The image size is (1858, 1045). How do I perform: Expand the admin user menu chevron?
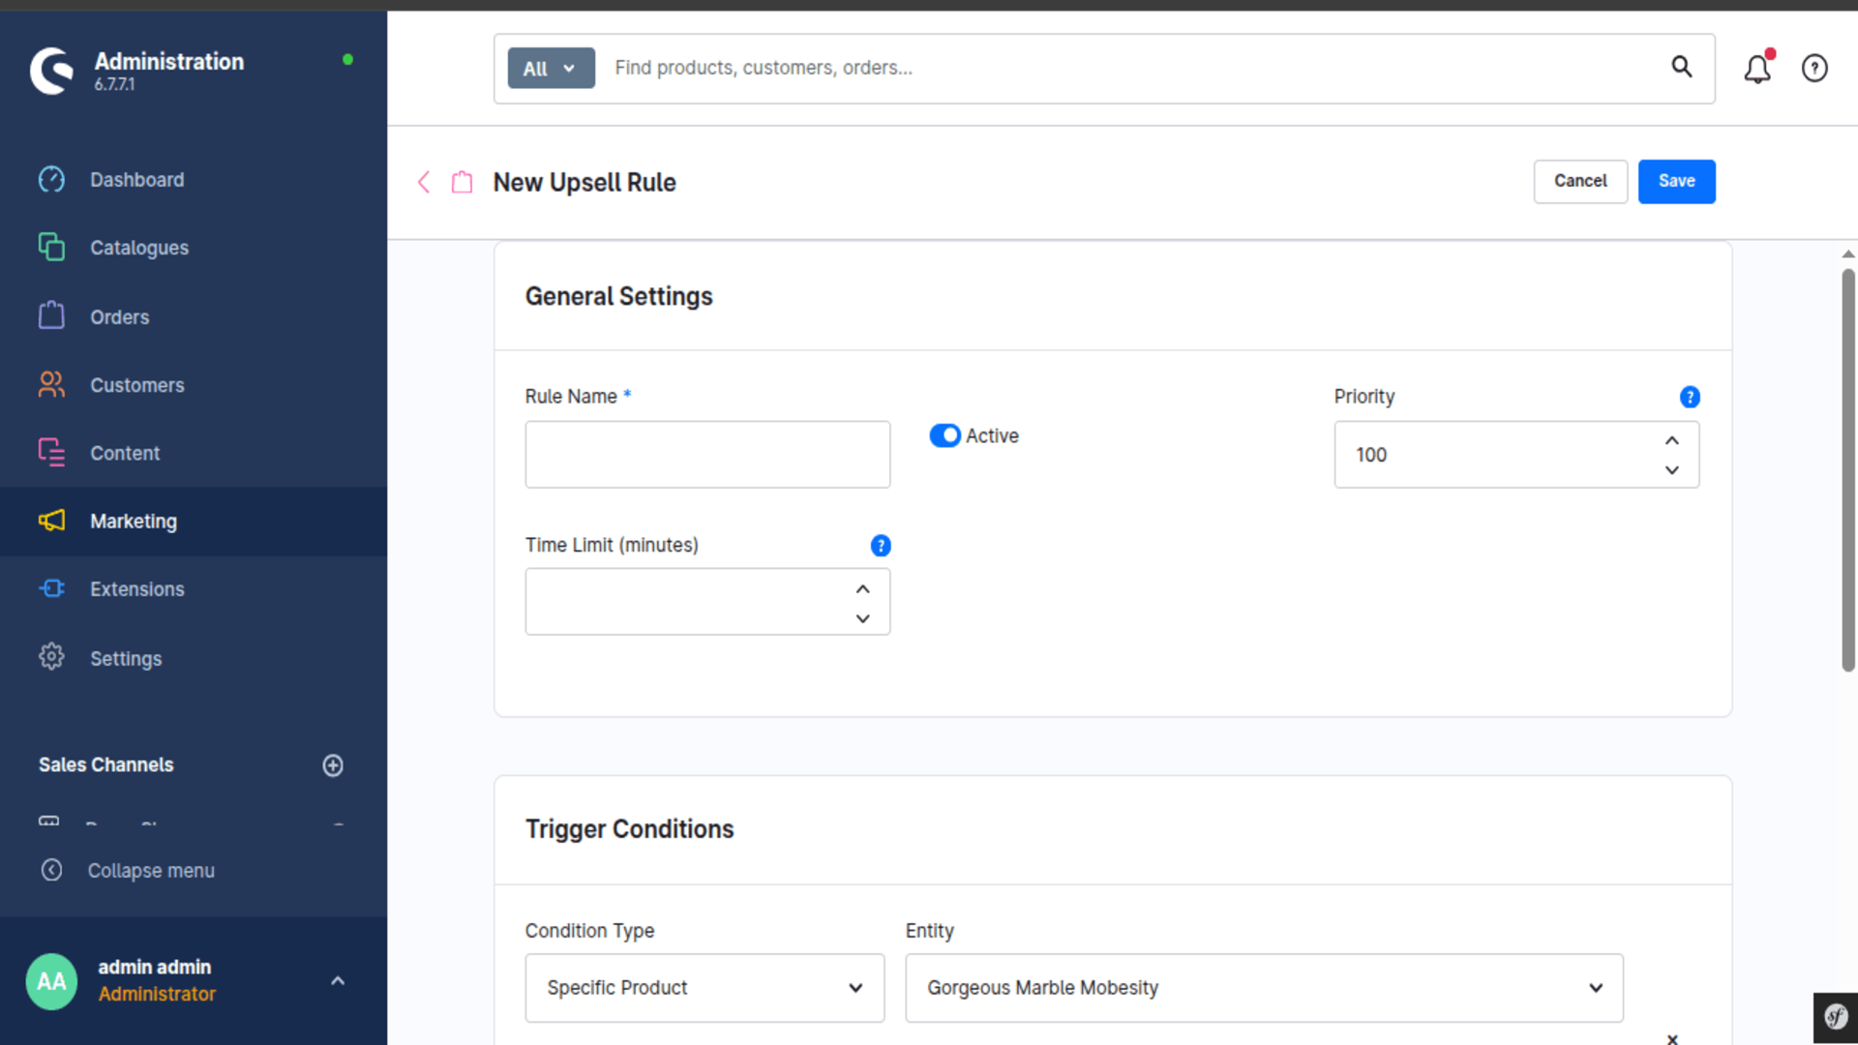point(338,981)
